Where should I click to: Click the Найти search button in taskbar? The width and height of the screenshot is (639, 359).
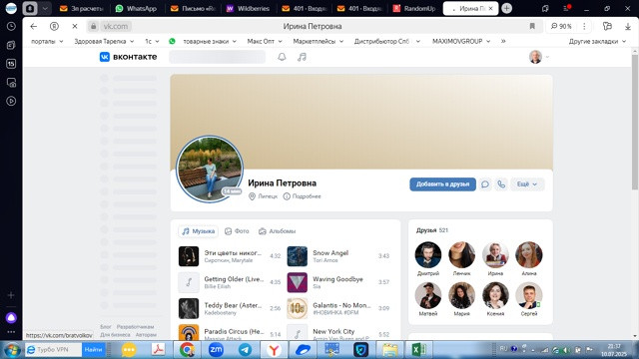[93, 350]
